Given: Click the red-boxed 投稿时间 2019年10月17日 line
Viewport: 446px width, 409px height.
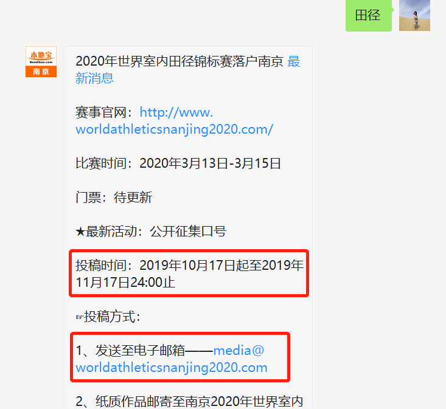Looking at the screenshot, I should tap(189, 266).
